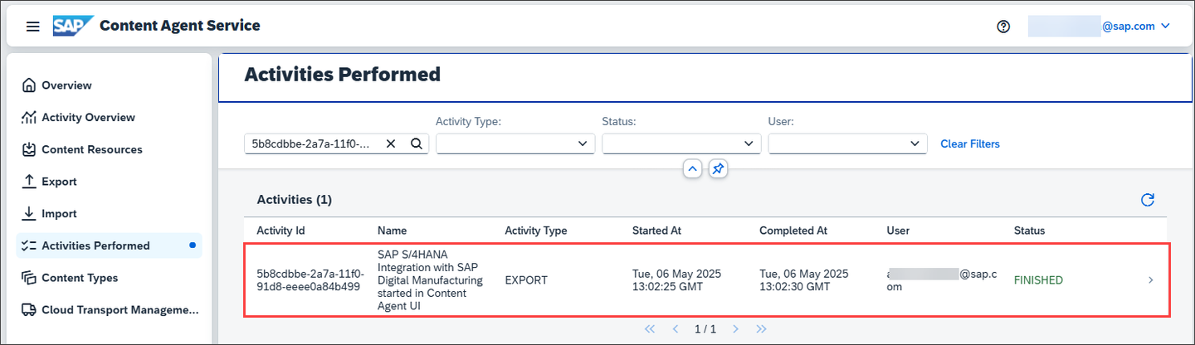
Task: Click the Import download arrow icon
Action: (x=29, y=214)
